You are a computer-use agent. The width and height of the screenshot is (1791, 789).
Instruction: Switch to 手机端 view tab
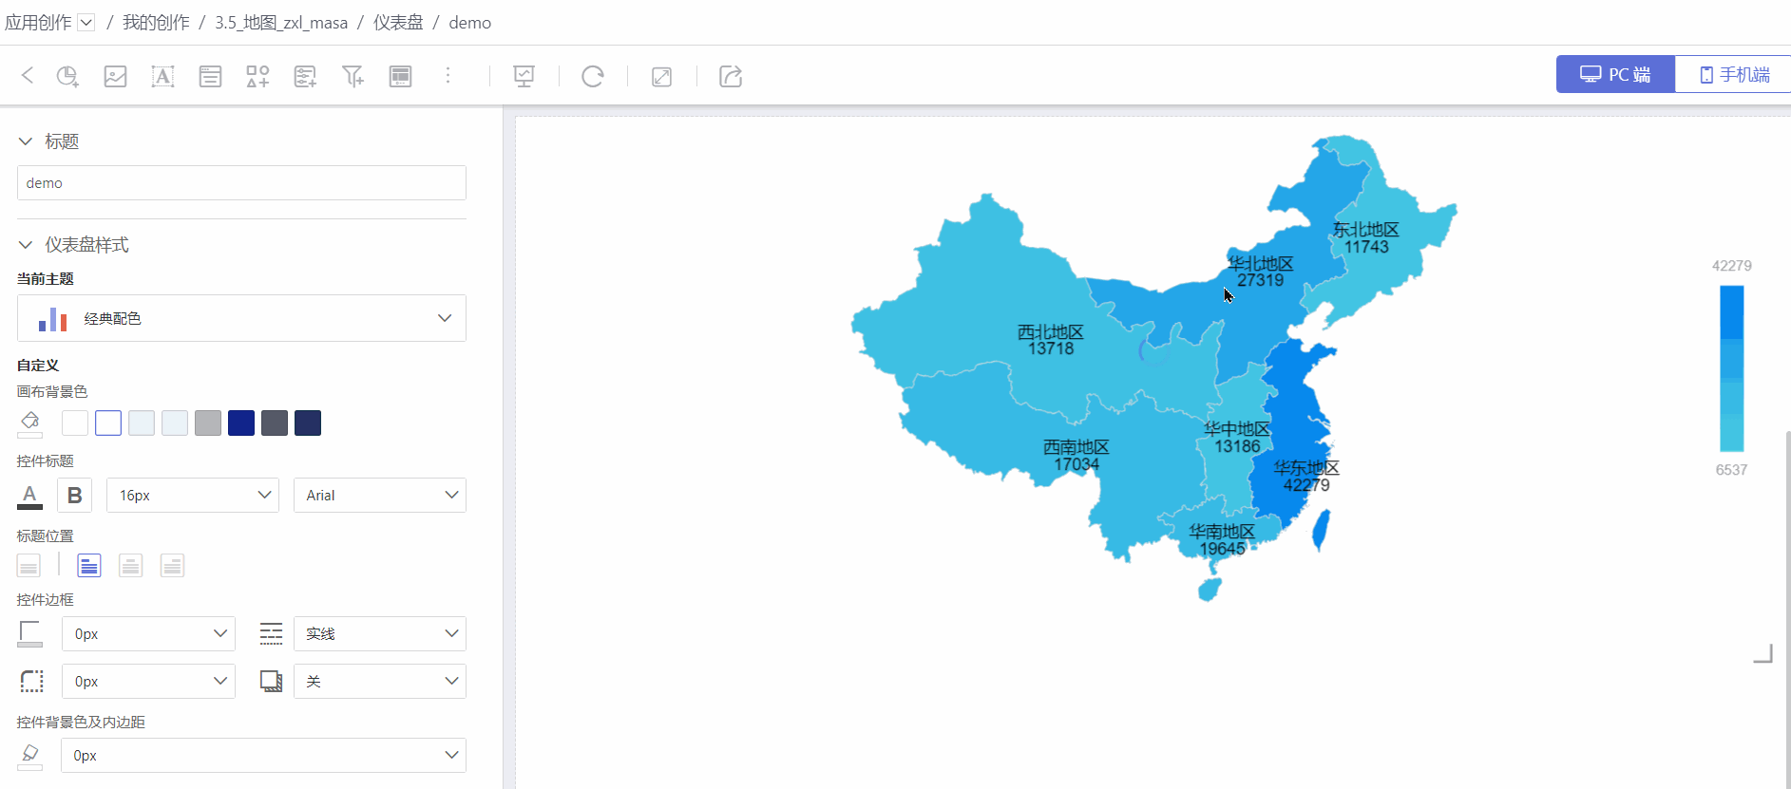[x=1733, y=74]
